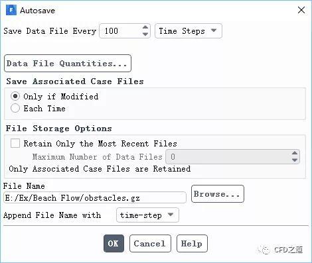The height and width of the screenshot is (263, 312).
Task: Click the Save Data File Every number field
Action: [x=121, y=31]
